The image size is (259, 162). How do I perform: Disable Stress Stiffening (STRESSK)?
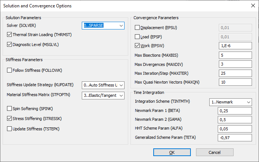pos(10,119)
